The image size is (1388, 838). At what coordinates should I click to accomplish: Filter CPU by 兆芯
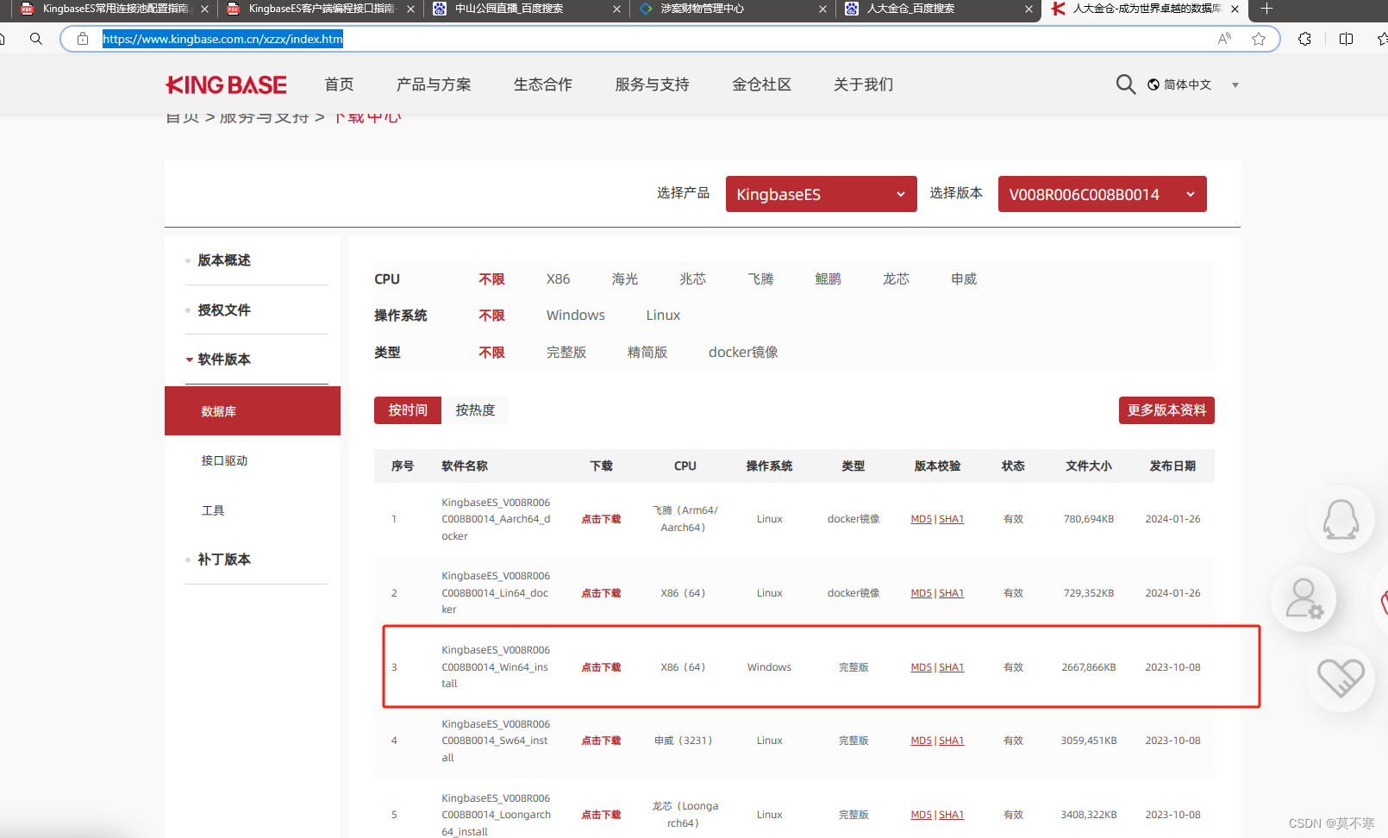(x=692, y=279)
